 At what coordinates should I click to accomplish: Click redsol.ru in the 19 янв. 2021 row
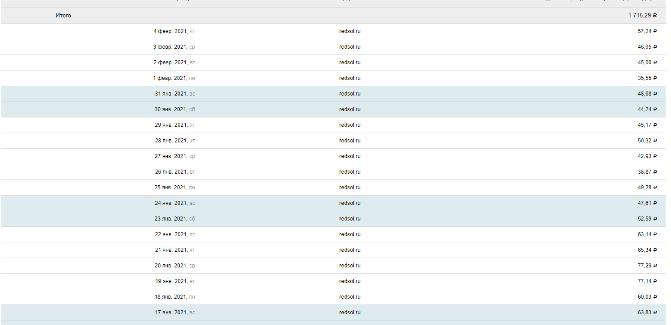tap(349, 281)
